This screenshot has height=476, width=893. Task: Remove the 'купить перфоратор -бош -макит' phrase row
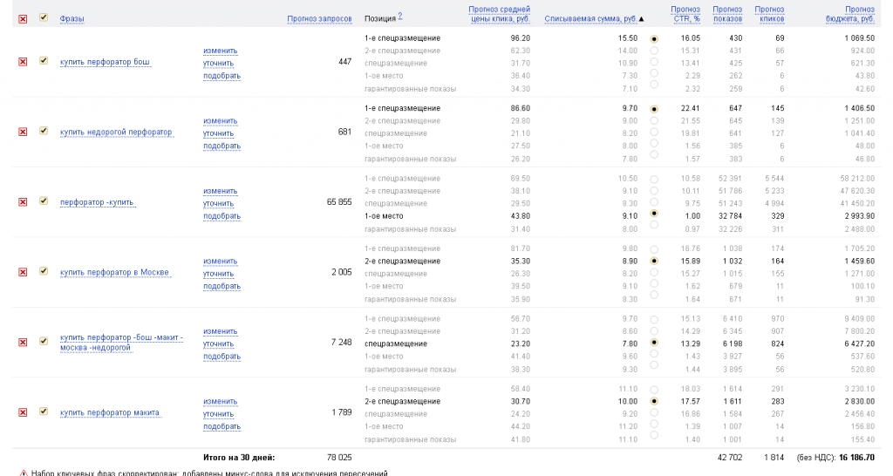[23, 342]
